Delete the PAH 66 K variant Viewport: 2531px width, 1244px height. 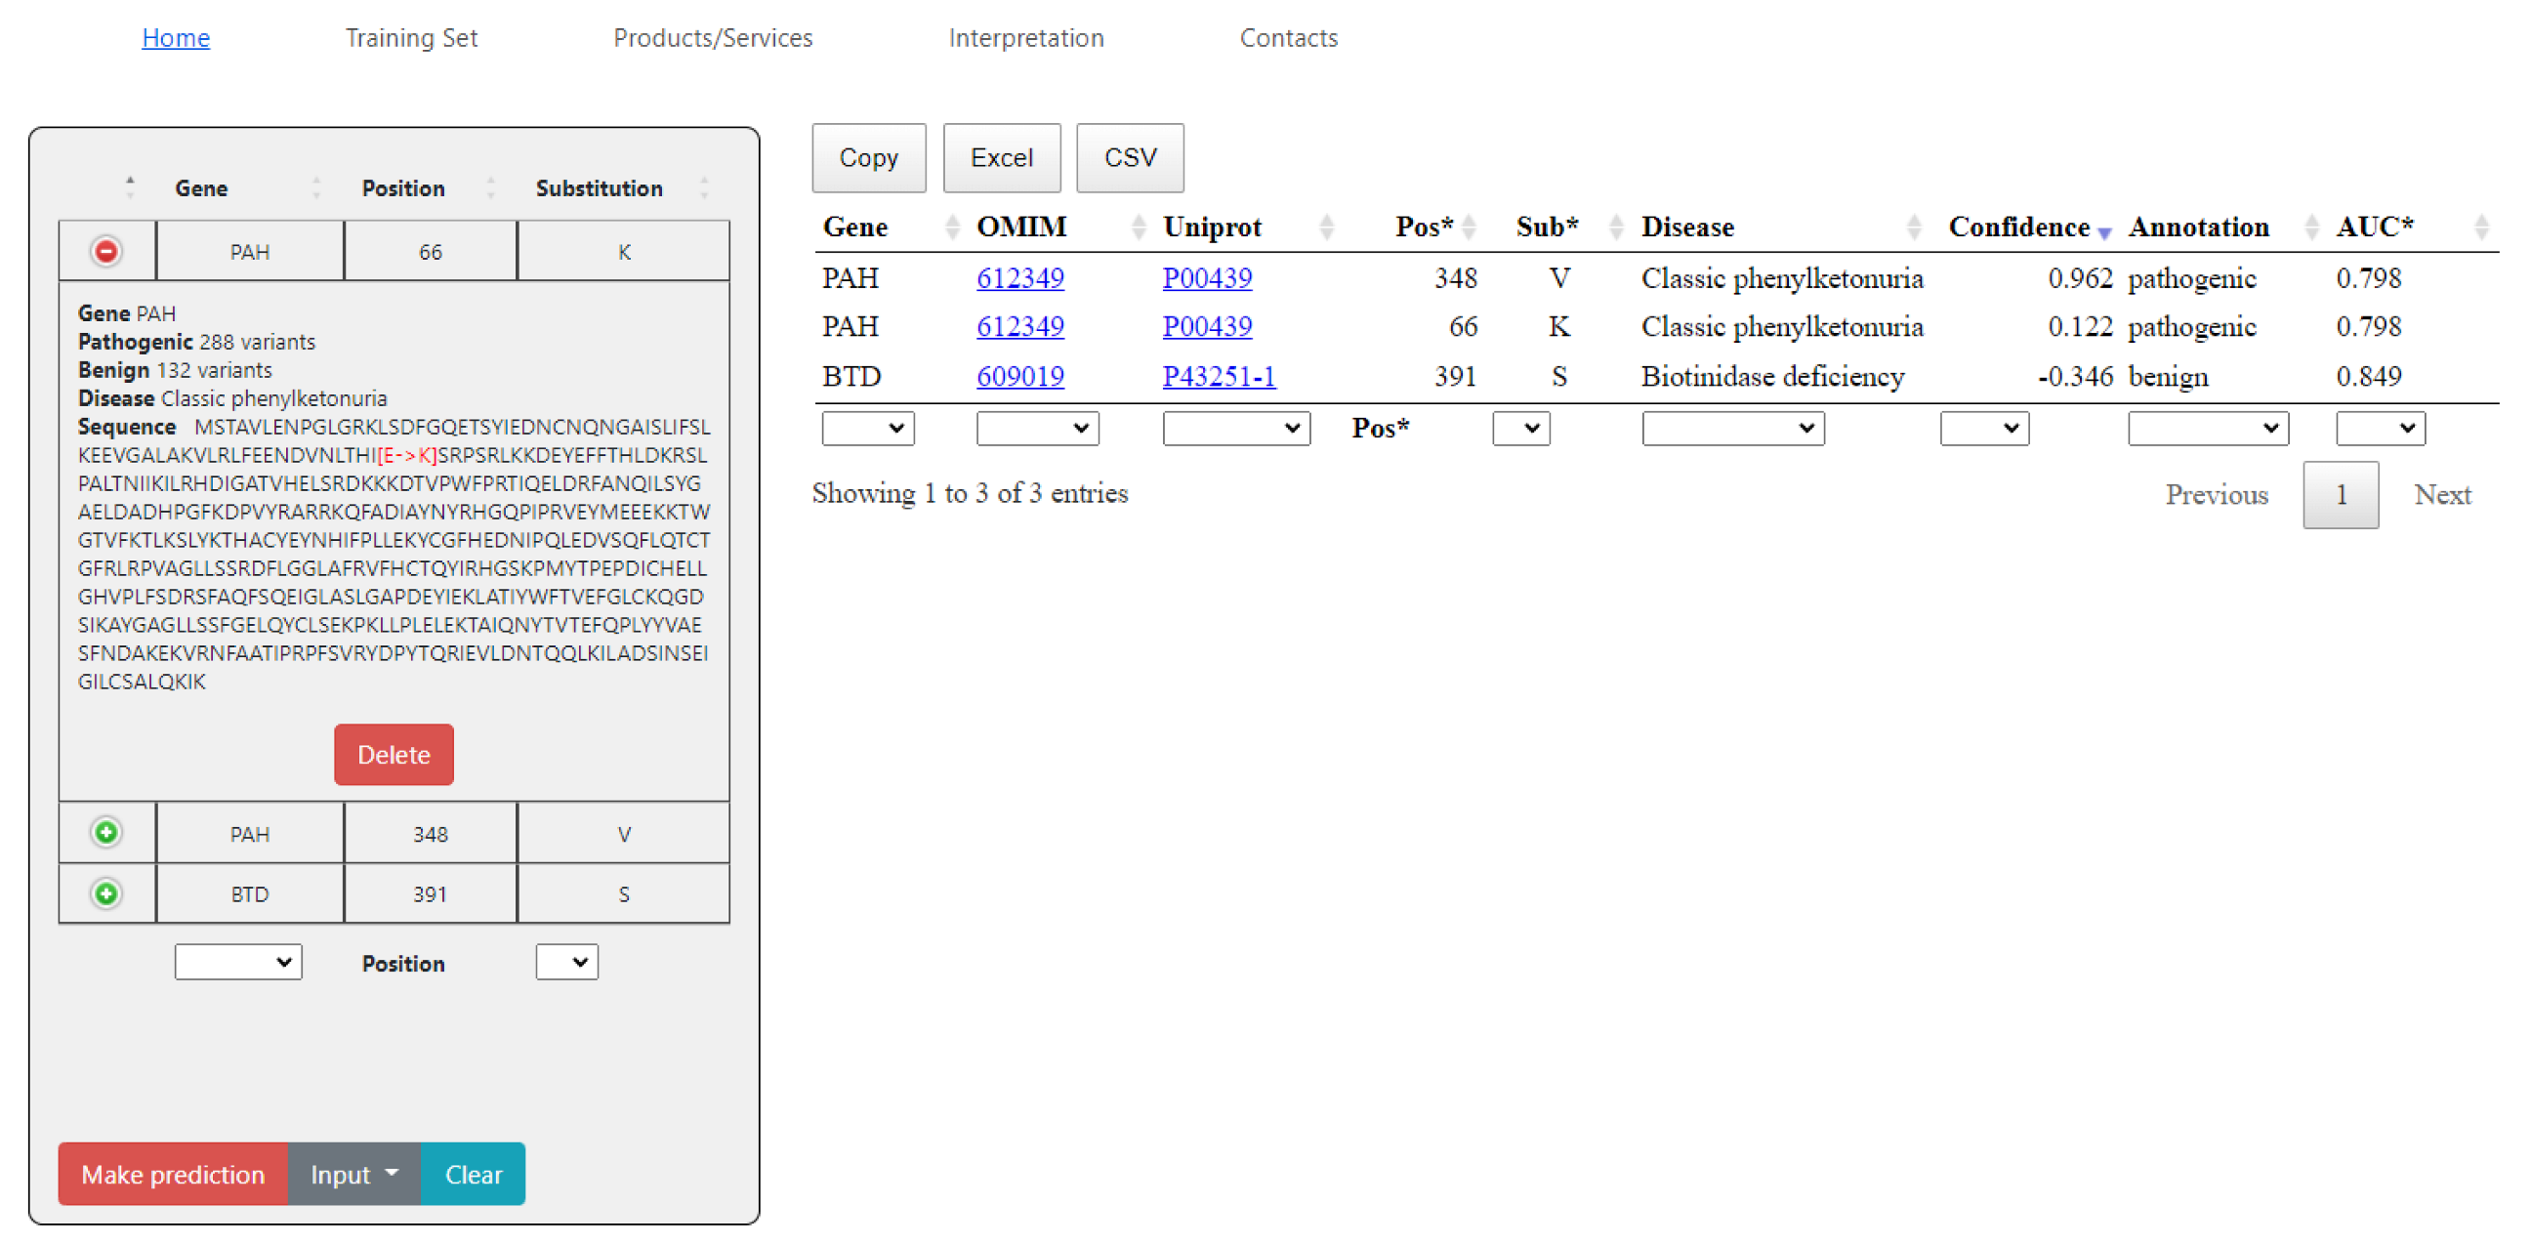[x=393, y=754]
